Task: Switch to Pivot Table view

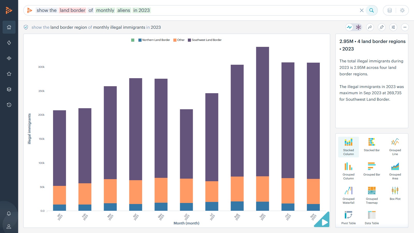Action: tap(349, 218)
